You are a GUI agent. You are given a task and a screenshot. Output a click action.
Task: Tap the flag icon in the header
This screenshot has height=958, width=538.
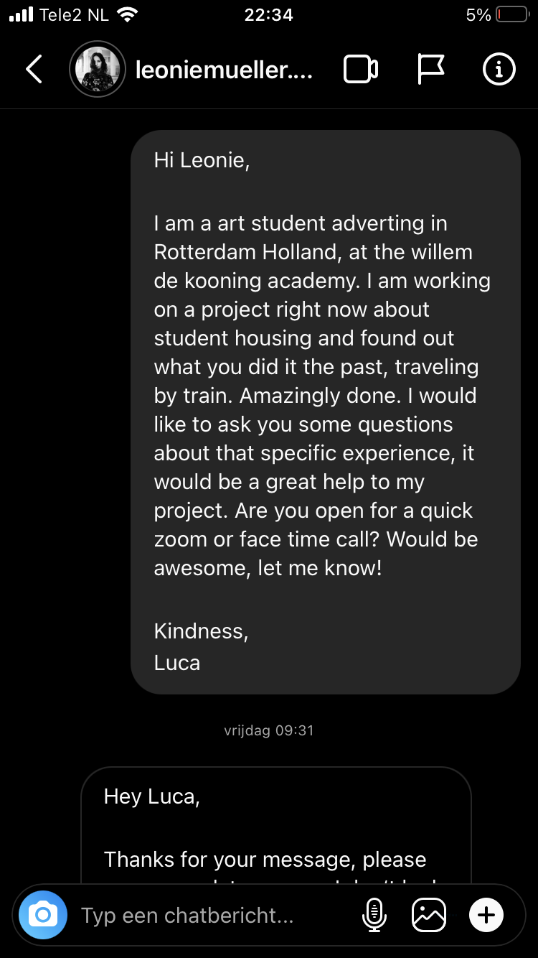point(430,70)
